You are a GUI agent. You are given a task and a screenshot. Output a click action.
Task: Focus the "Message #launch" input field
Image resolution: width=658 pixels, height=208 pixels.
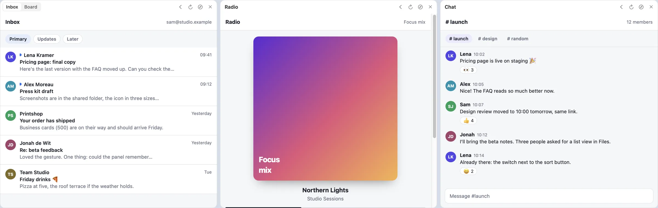pyautogui.click(x=549, y=196)
